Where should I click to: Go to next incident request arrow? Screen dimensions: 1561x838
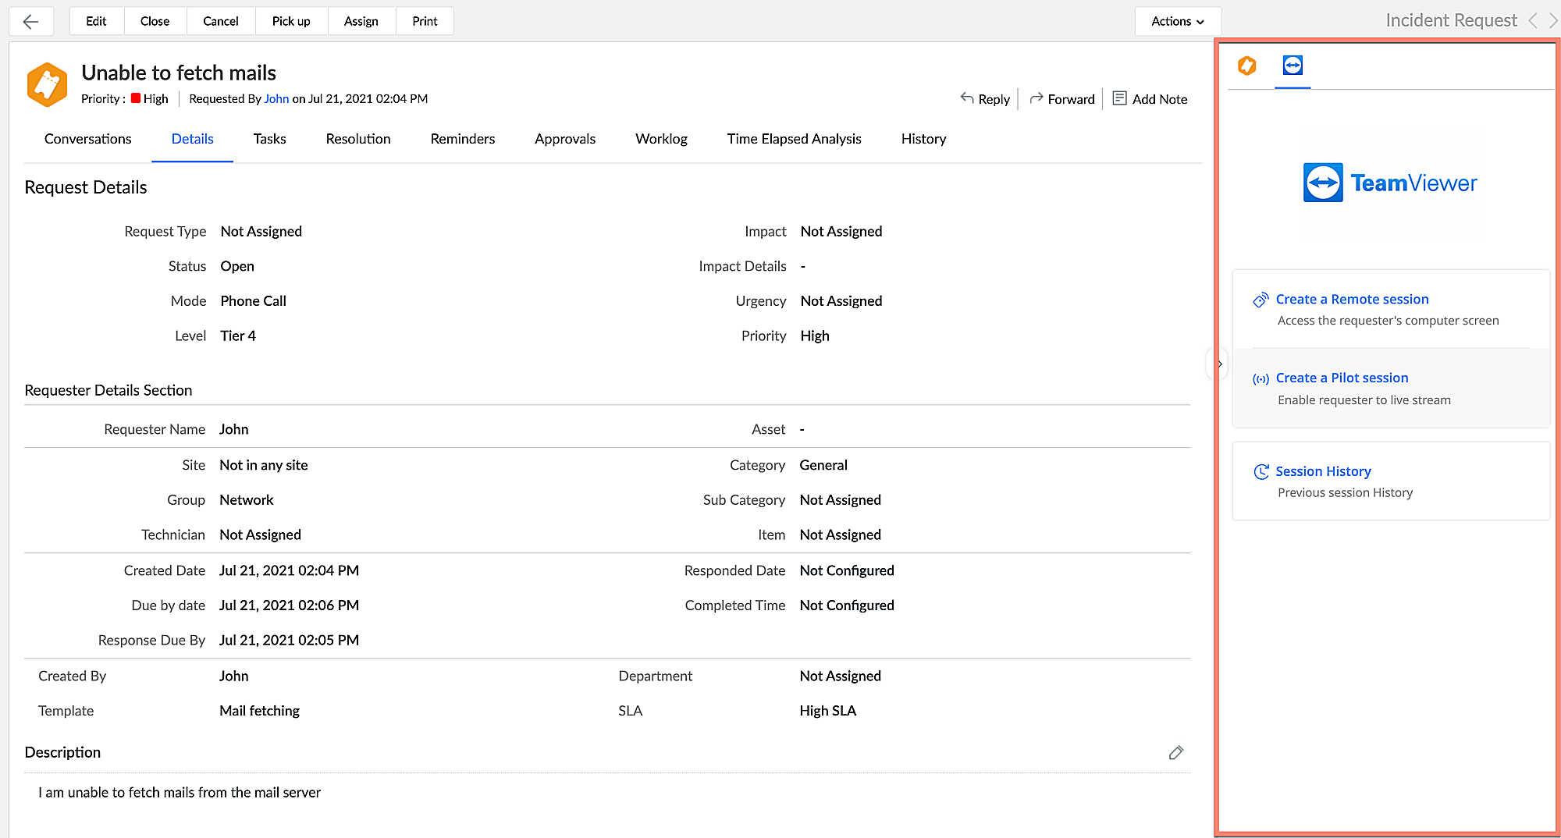coord(1553,21)
